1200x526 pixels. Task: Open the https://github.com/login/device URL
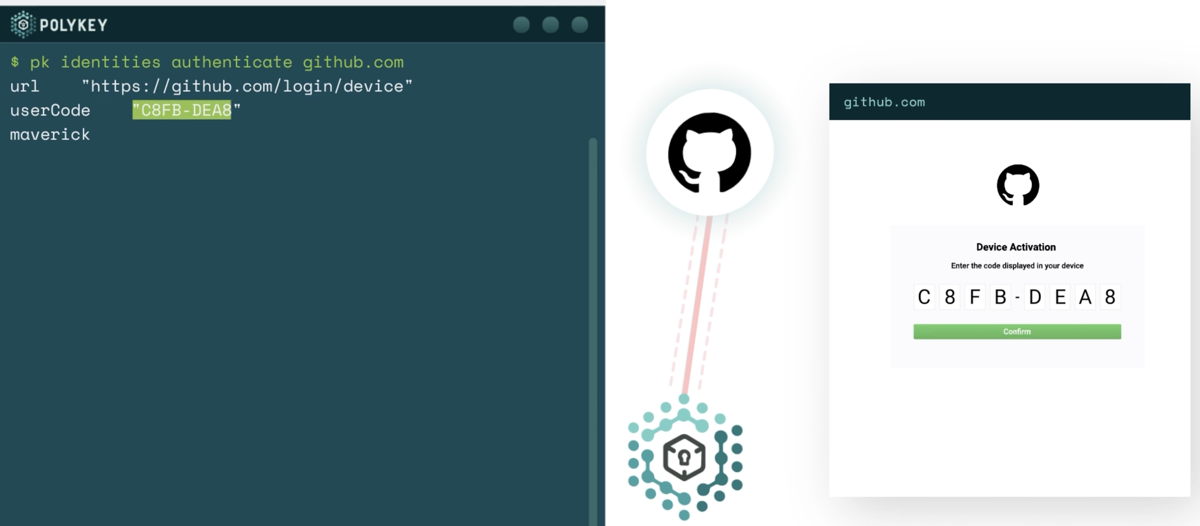(x=248, y=86)
